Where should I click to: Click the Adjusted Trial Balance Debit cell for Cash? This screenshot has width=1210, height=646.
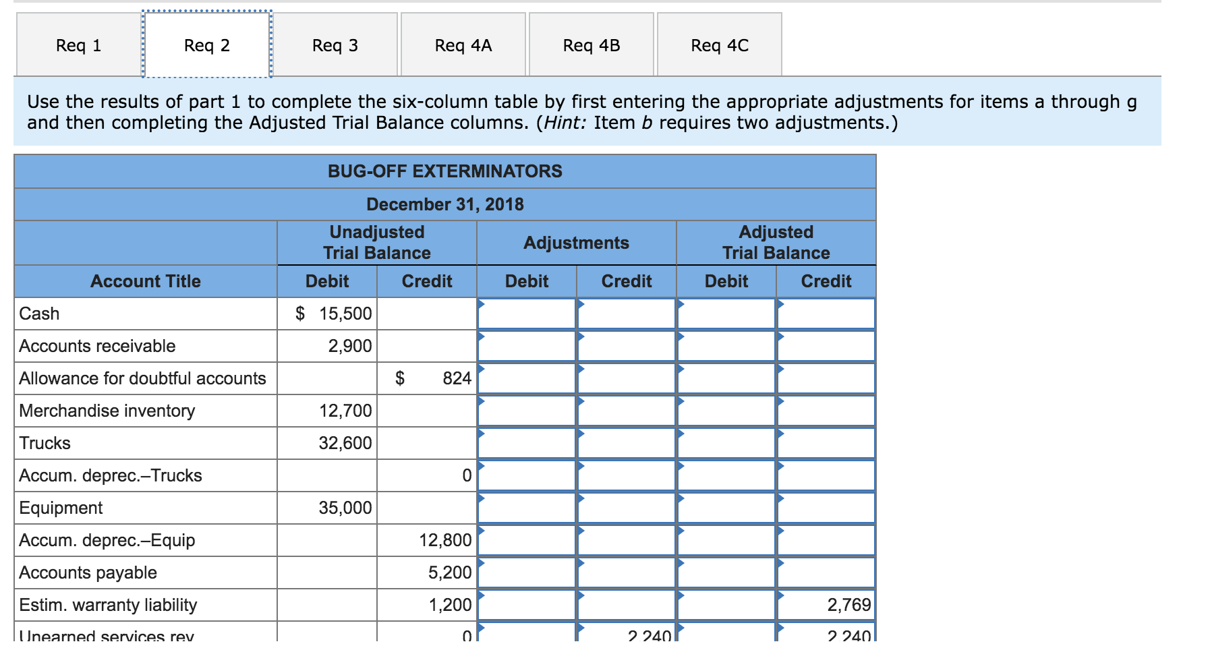(726, 313)
